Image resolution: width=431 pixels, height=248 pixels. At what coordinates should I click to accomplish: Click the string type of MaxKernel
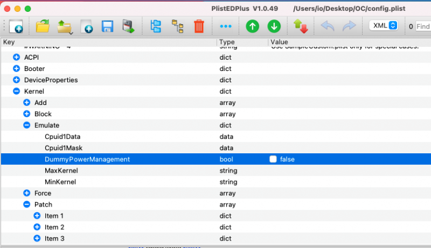click(228, 171)
